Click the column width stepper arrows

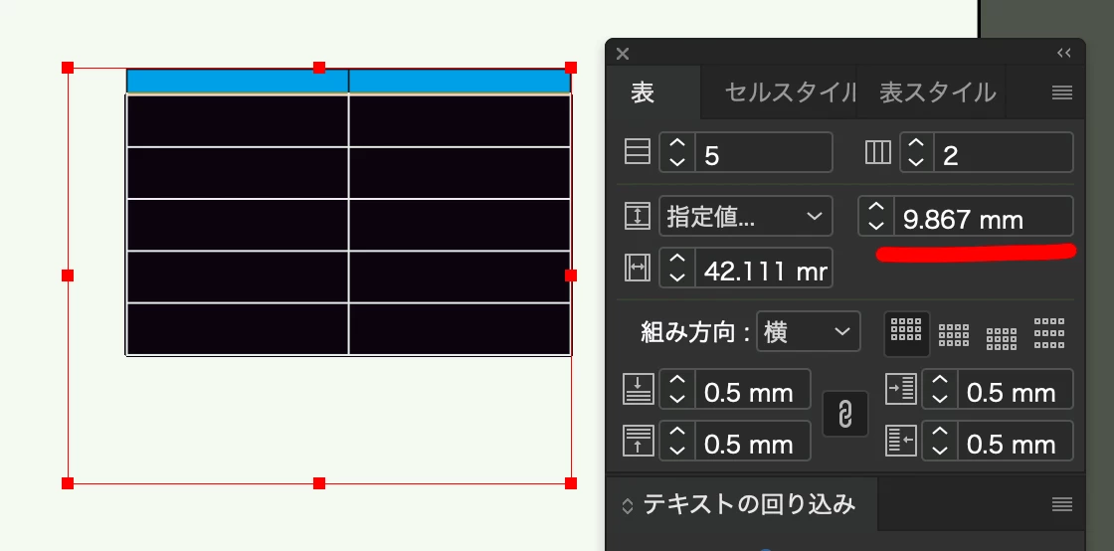click(x=677, y=267)
